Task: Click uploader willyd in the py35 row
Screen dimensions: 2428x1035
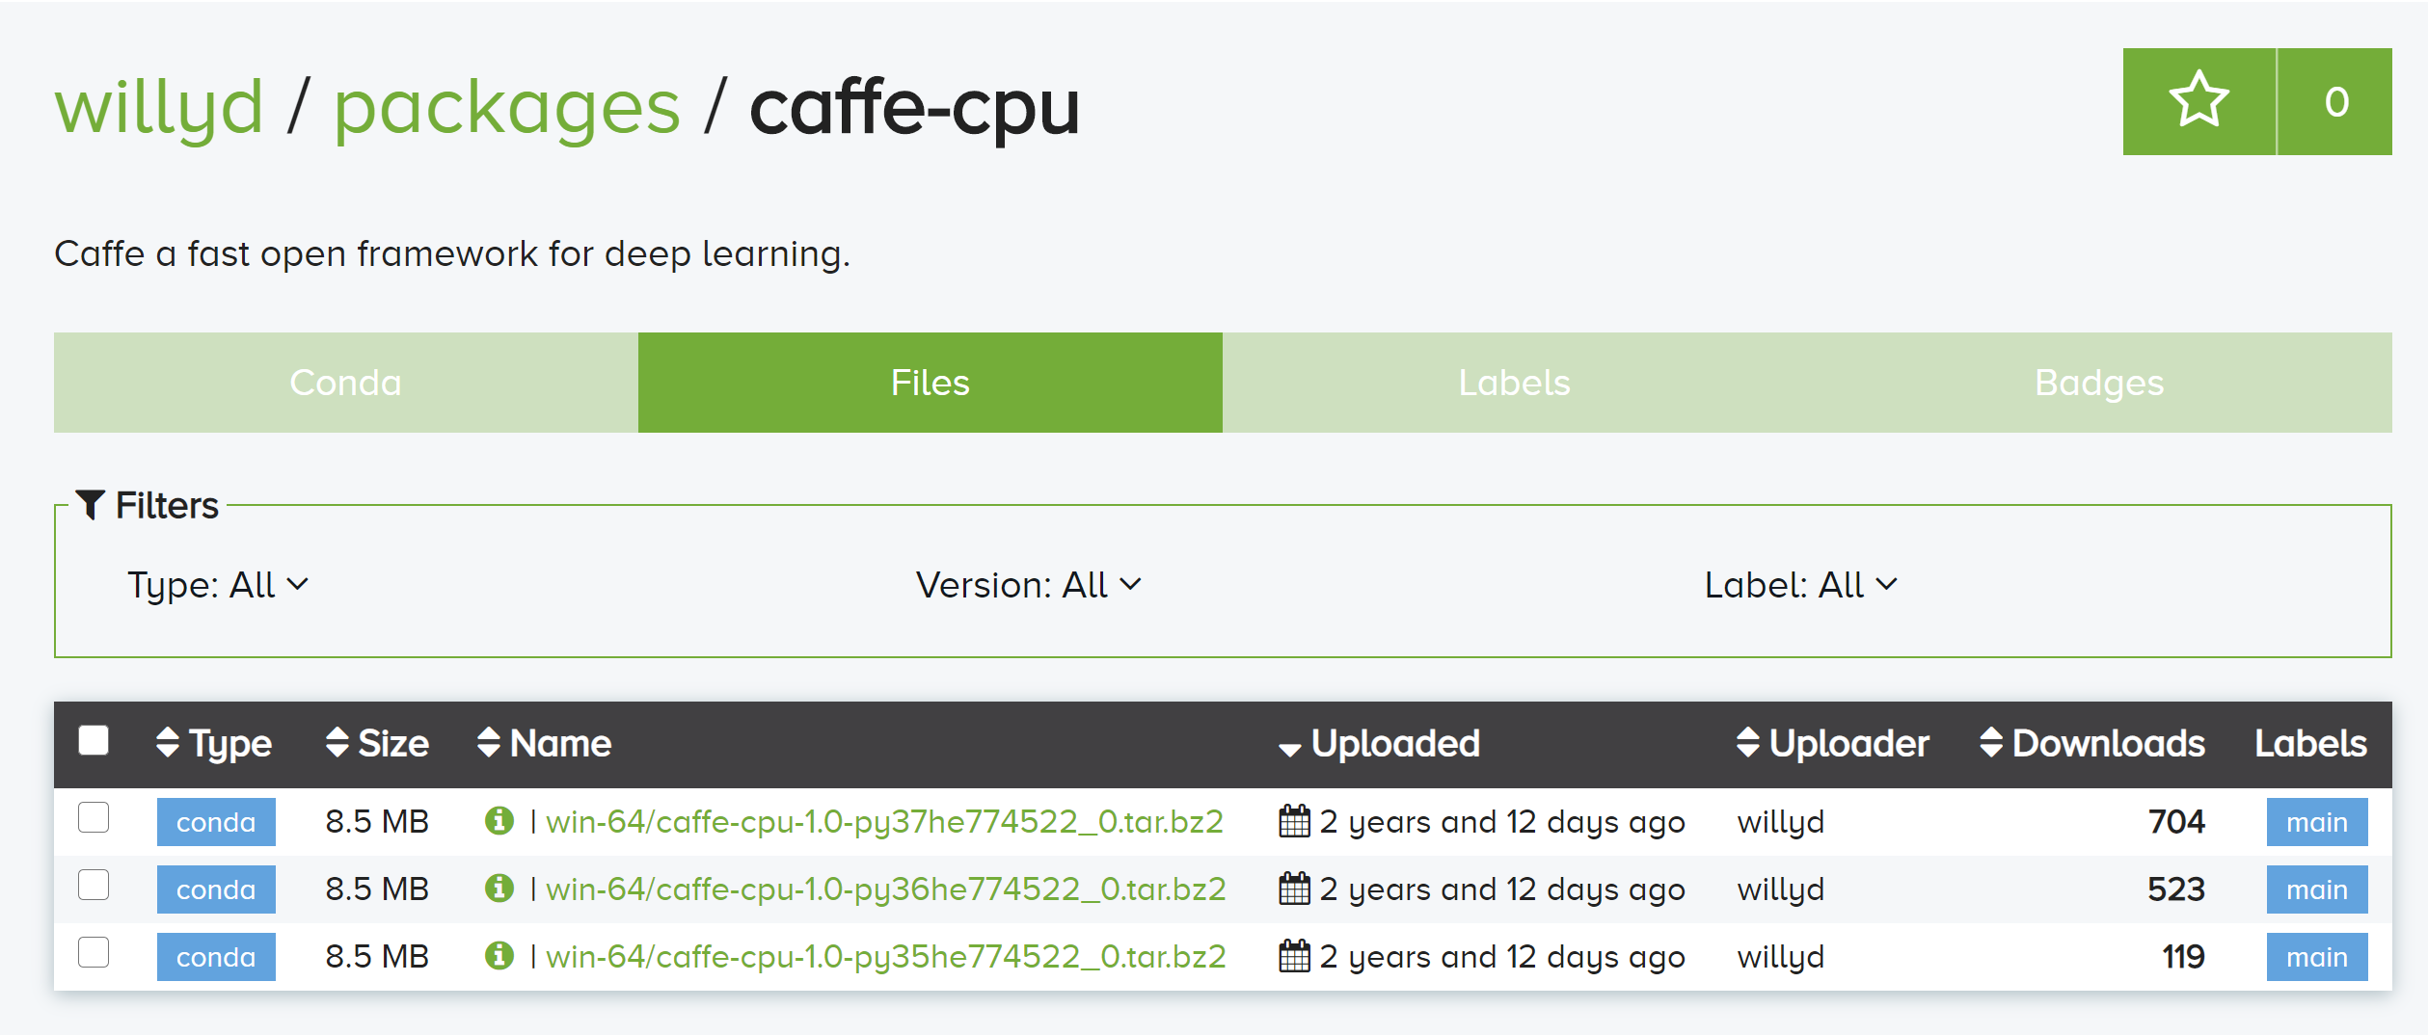Action: [x=1780, y=957]
